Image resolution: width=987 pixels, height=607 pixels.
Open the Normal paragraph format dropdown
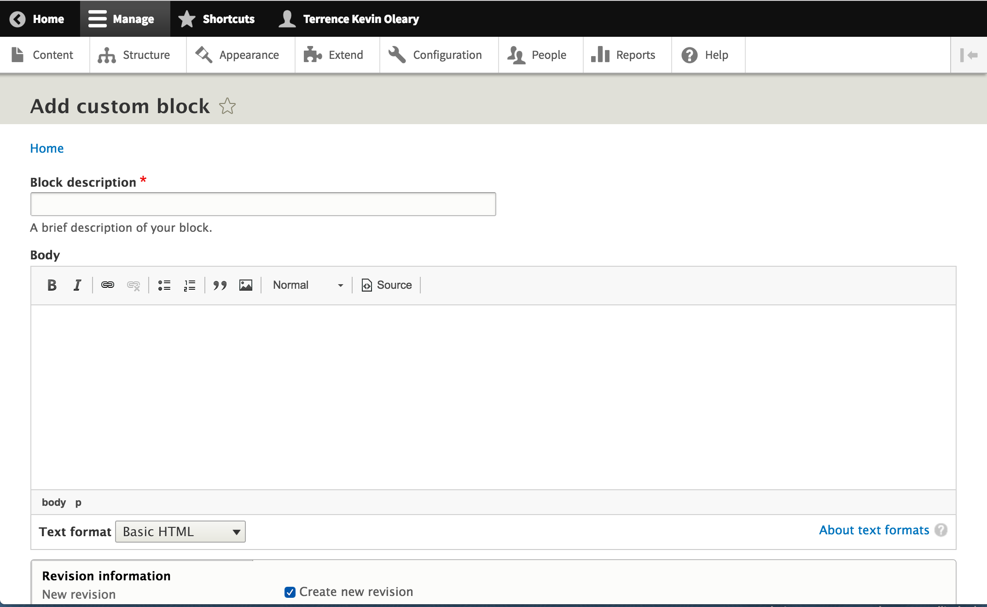(x=308, y=285)
